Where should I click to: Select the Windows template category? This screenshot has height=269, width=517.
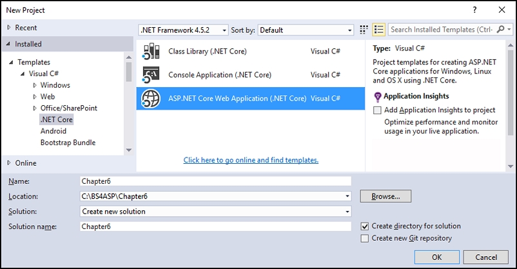(55, 85)
